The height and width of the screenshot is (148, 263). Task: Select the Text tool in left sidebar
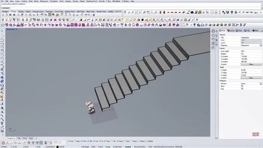2,124
